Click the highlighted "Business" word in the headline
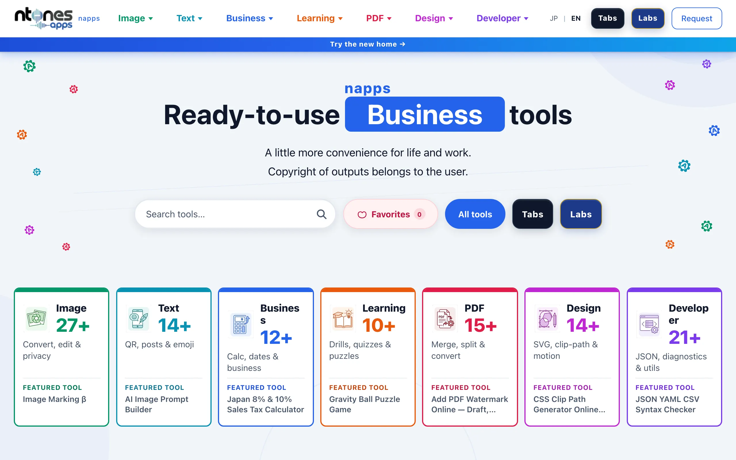 425,114
